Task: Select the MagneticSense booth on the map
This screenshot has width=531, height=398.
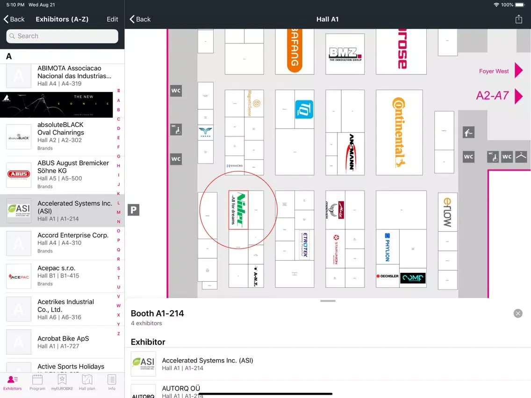Action: point(254,103)
